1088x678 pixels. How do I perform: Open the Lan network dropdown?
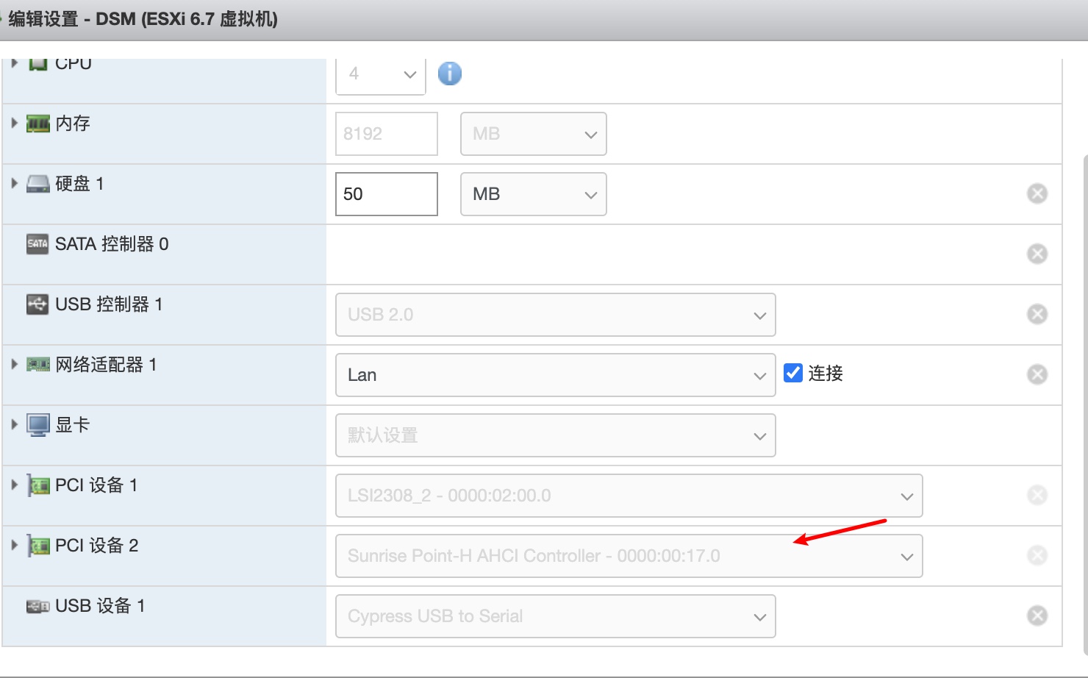(555, 375)
